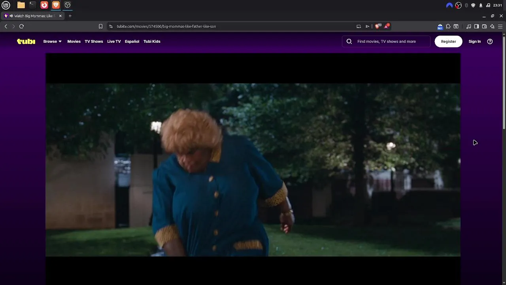Focus the Find movies, TV shows search field
This screenshot has height=285, width=506.
[386, 41]
